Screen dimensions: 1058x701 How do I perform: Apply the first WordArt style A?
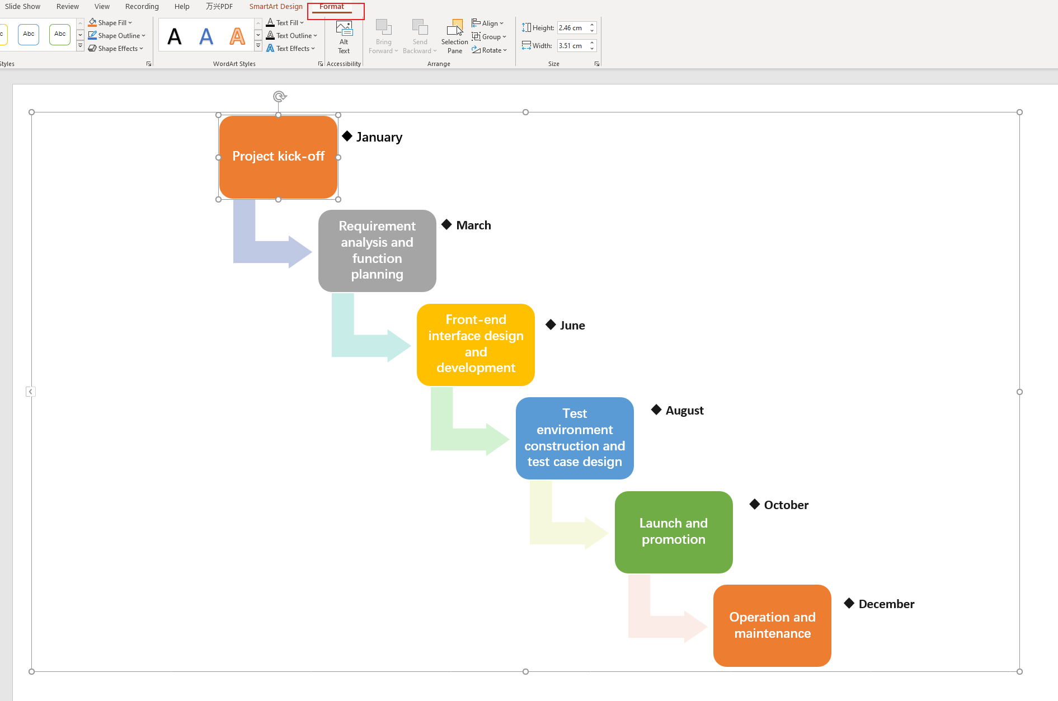[174, 35]
